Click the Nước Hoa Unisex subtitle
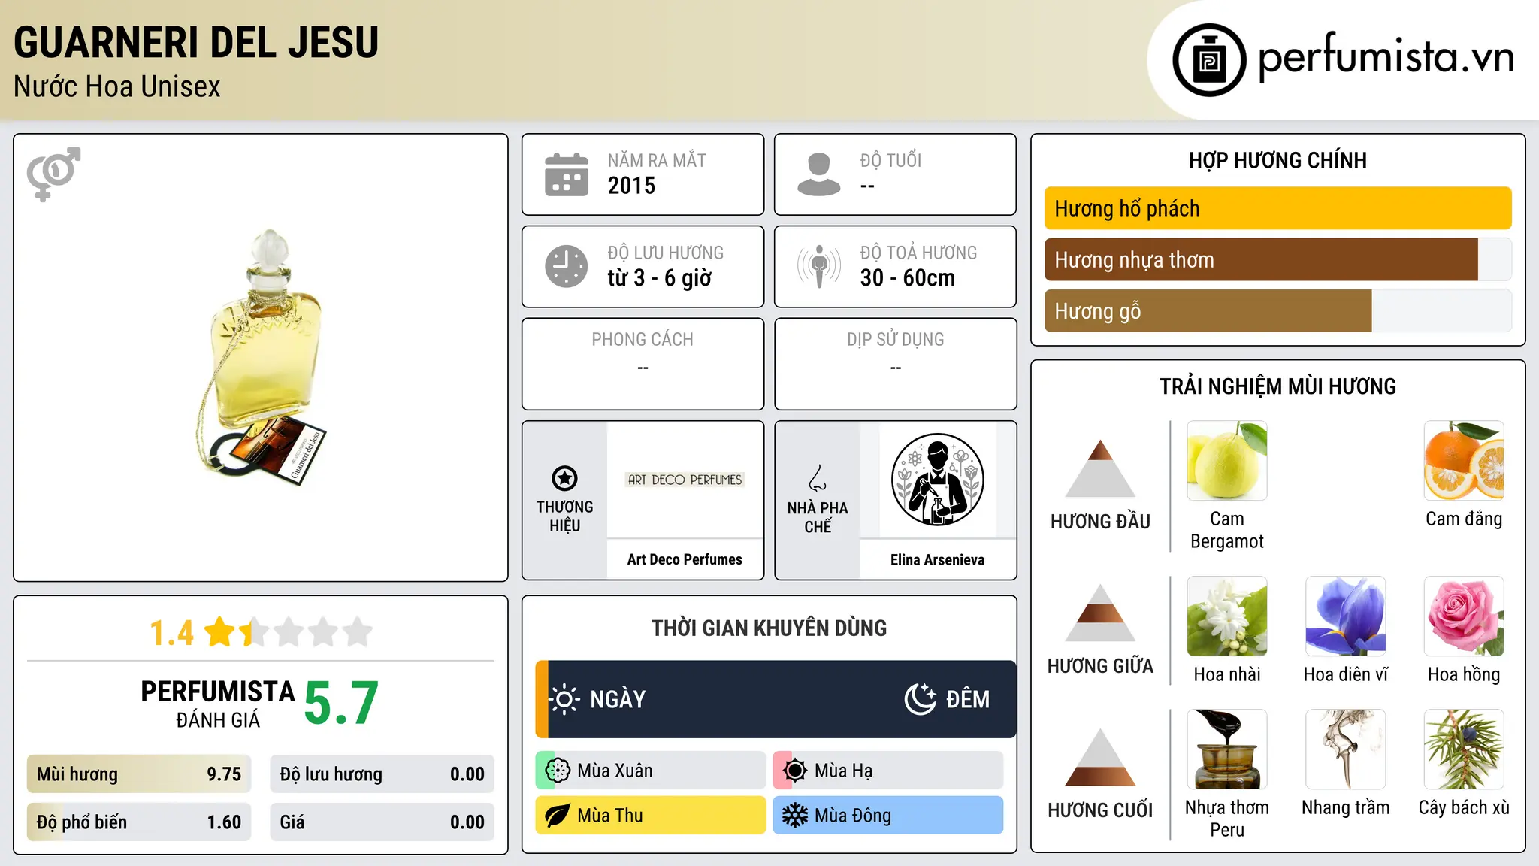This screenshot has height=866, width=1539. click(117, 86)
